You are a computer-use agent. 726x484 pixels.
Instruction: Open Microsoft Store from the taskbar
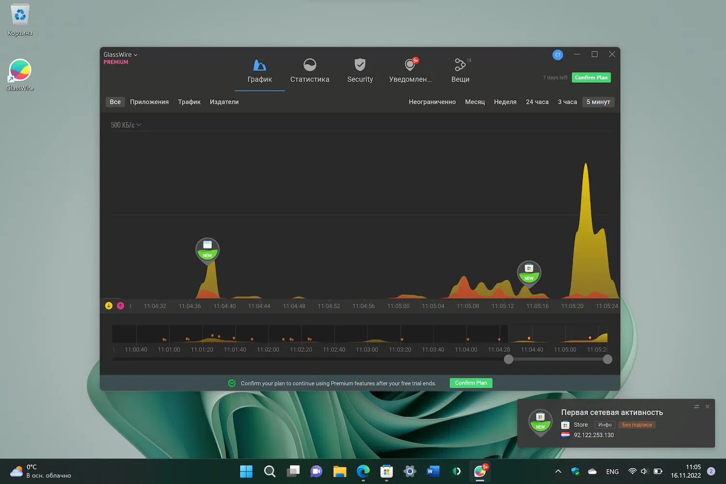coord(386,471)
